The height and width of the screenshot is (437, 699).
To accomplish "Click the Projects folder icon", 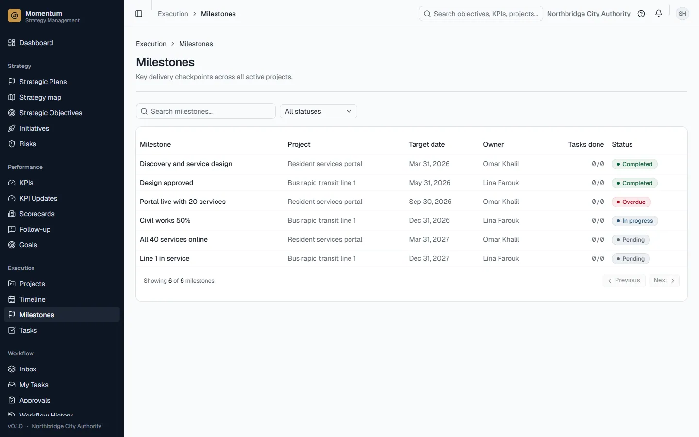I will click(12, 284).
